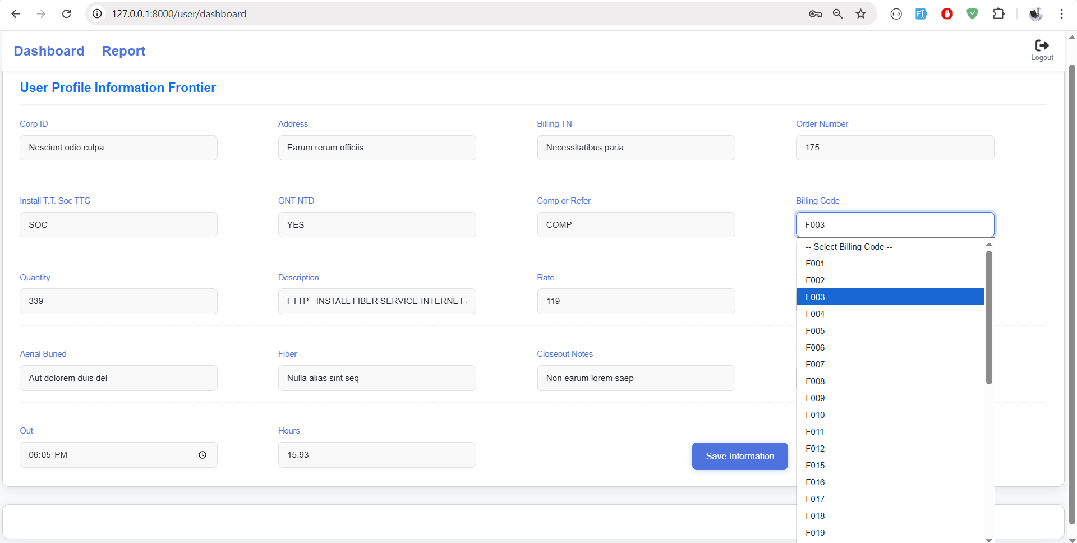Open Chrome three-dot menu

1061,14
